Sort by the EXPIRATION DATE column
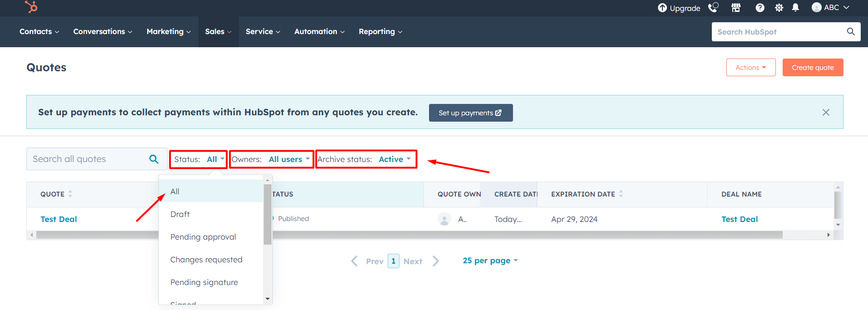 [587, 194]
